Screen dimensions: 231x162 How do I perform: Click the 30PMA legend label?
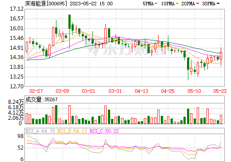click(208, 4)
